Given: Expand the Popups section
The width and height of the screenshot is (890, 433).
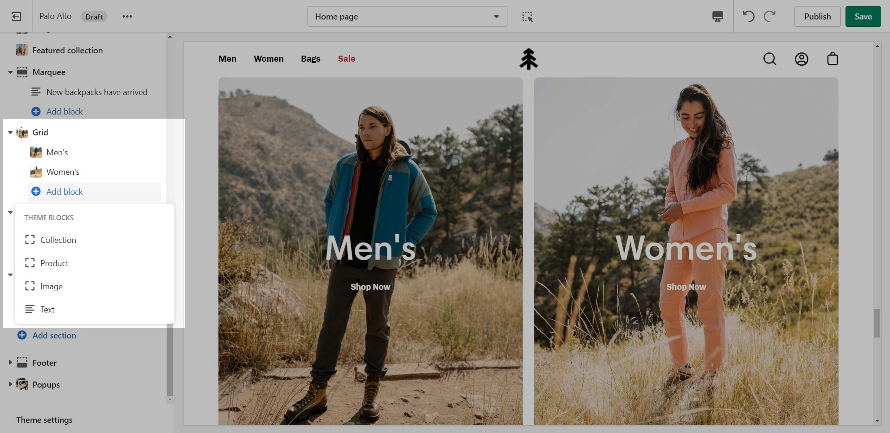Looking at the screenshot, I should point(10,384).
